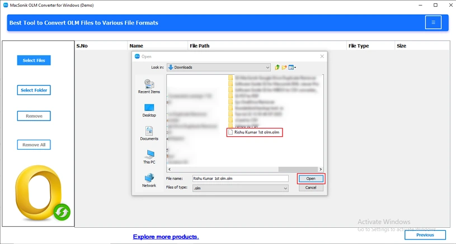Maximize the MacSonik OLM Converter window
This screenshot has height=244, width=456.
435,5
